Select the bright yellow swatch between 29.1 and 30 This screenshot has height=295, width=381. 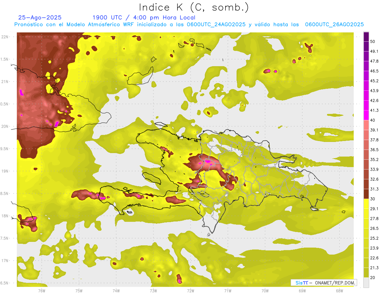tap(366, 204)
